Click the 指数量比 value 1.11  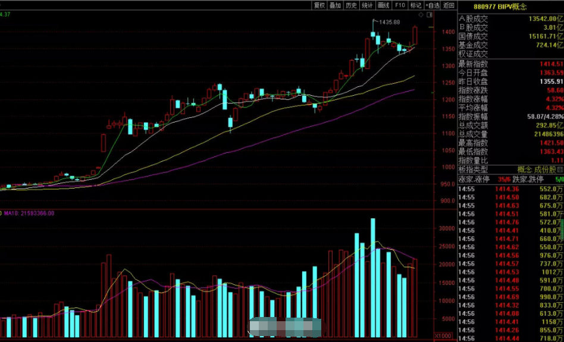coord(557,161)
